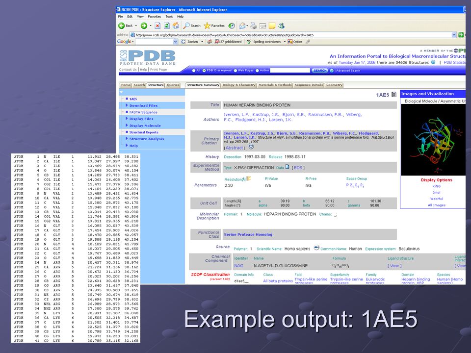This screenshot has height=353, width=471.
Task: Open the Tools menu
Action: pos(169,17)
